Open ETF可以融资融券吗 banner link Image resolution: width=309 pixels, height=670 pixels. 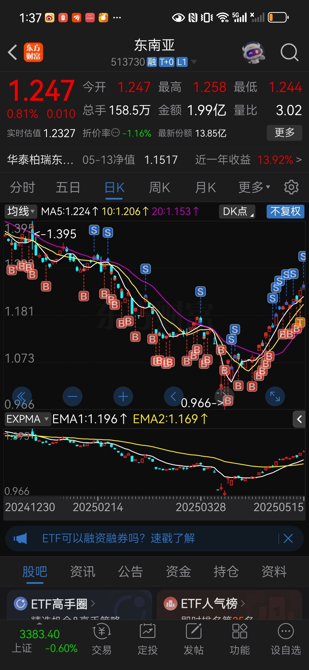click(x=118, y=539)
